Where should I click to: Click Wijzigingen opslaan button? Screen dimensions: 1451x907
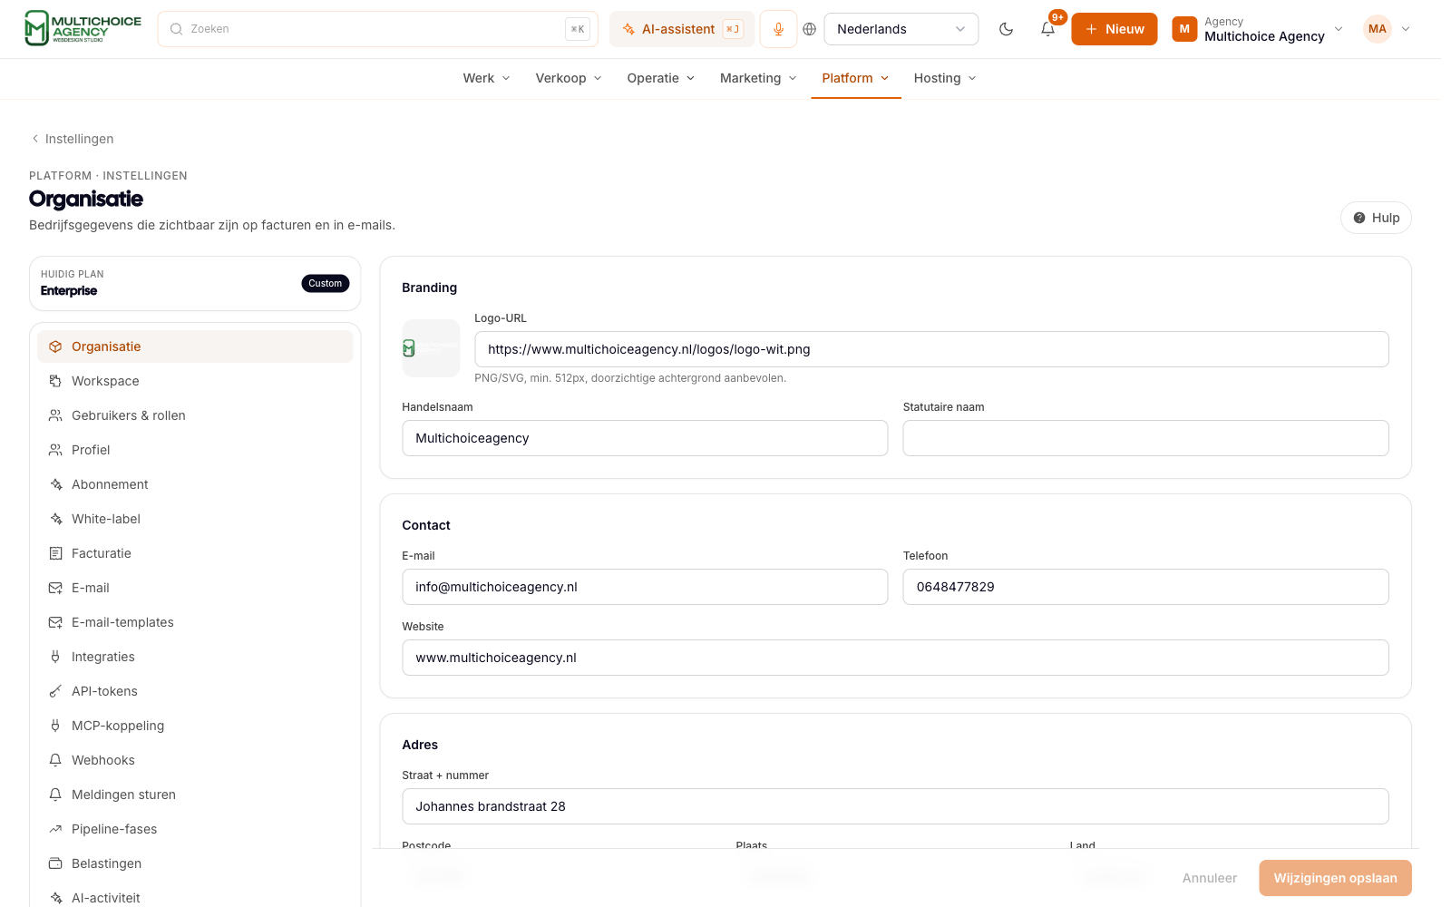(1335, 878)
